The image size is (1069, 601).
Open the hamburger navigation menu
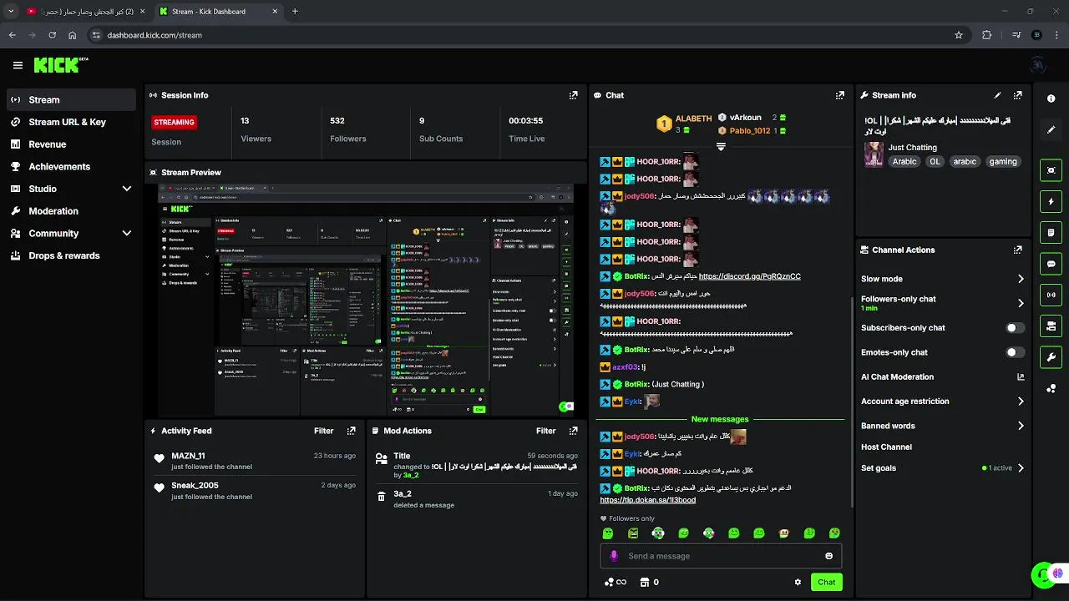pos(18,65)
